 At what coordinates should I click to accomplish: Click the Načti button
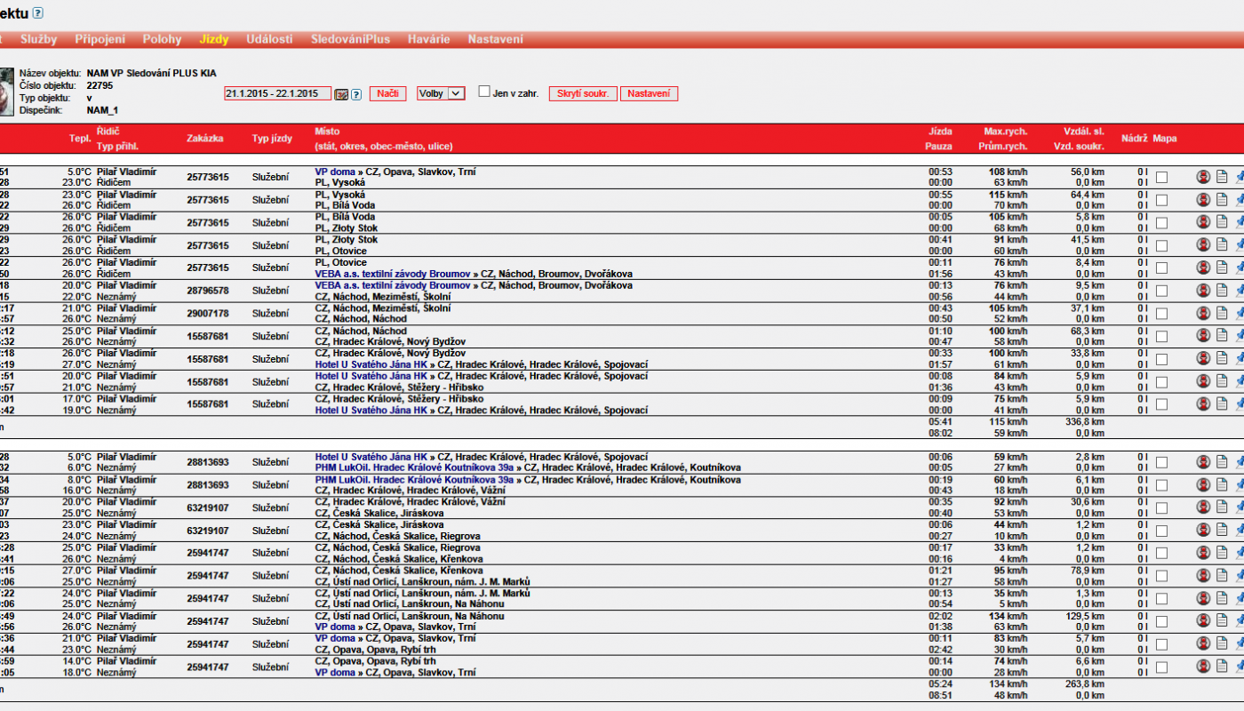387,93
